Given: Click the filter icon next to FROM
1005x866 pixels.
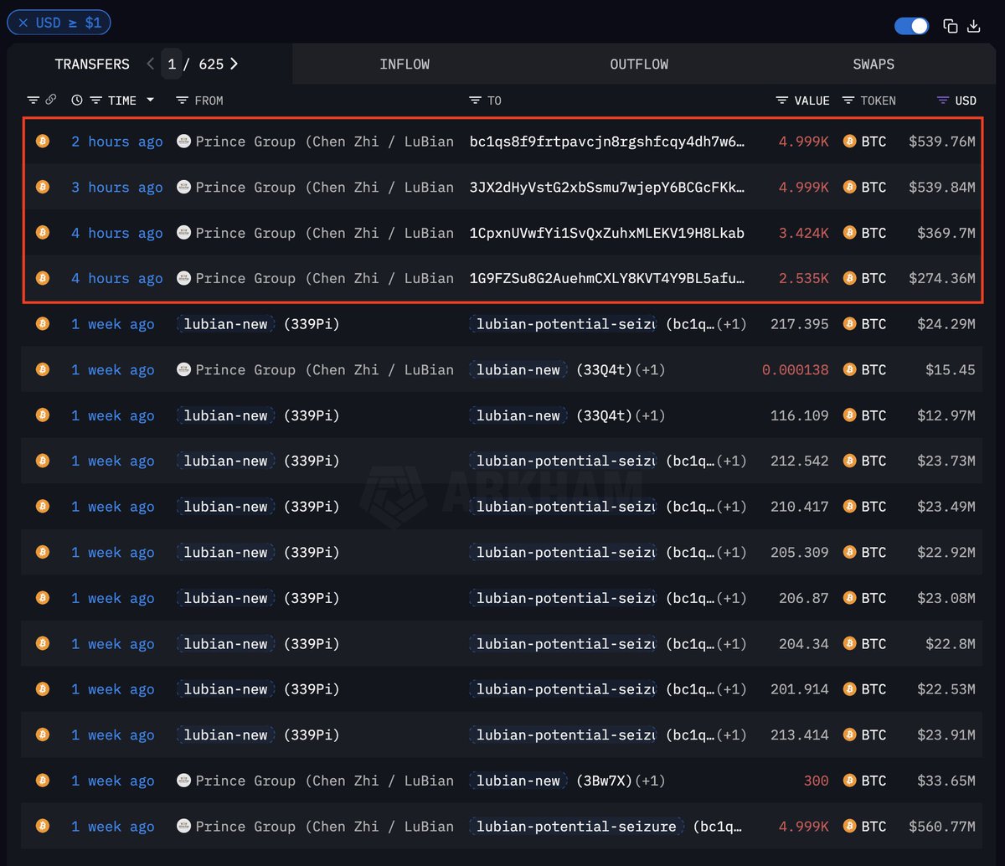Looking at the screenshot, I should (x=182, y=101).
